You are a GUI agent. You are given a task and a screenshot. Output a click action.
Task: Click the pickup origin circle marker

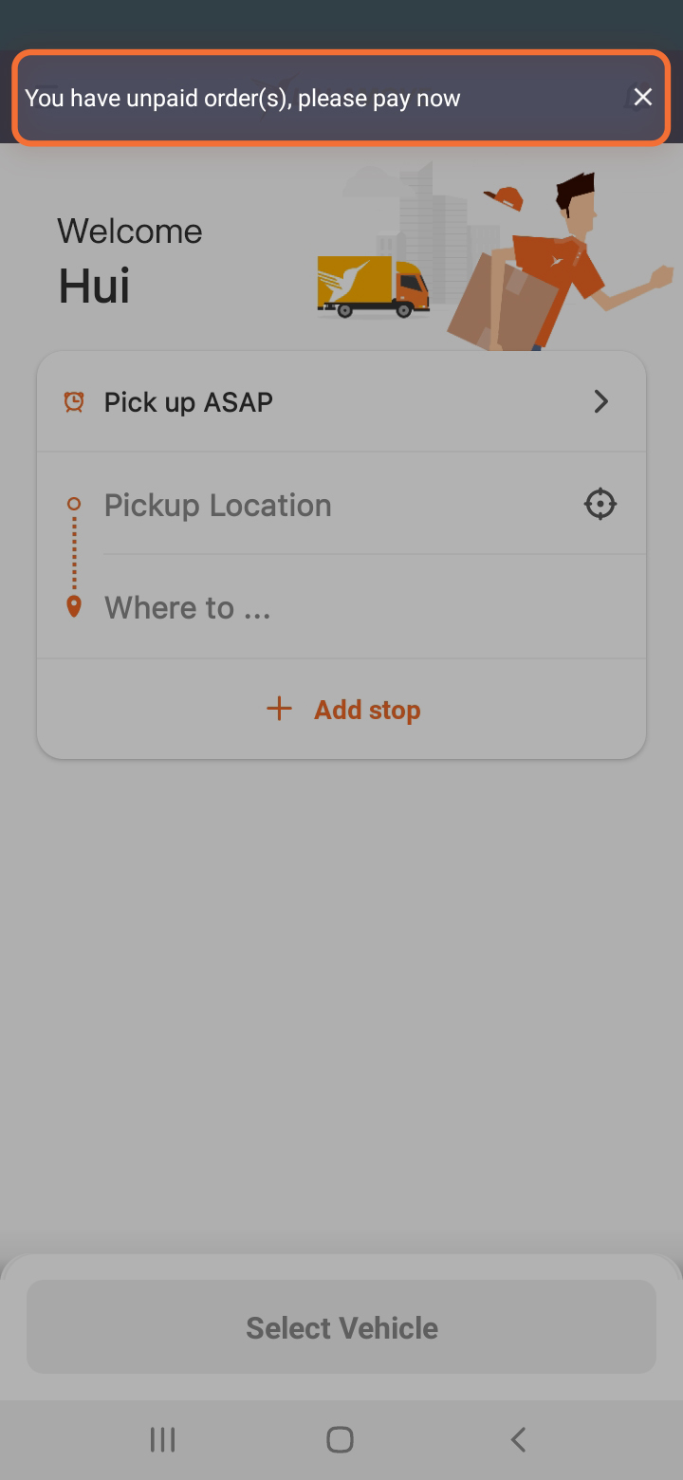(x=74, y=504)
